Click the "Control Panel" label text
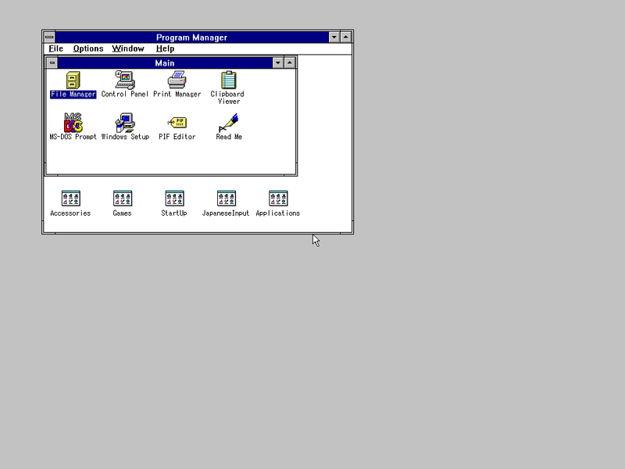 [x=125, y=94]
